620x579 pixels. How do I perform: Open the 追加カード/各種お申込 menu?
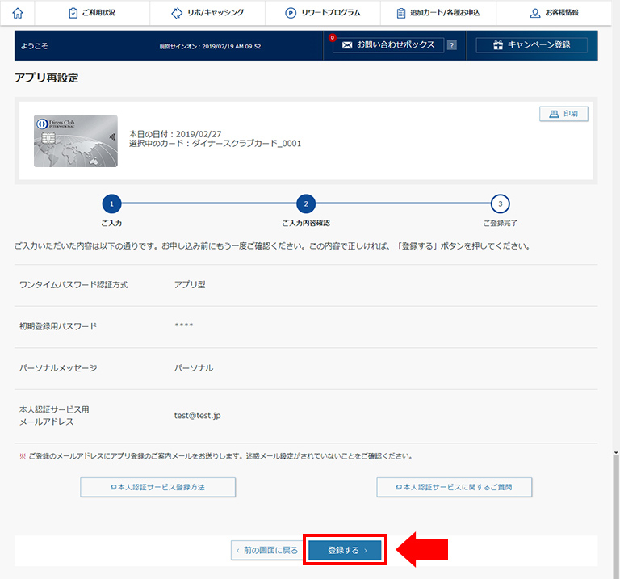pyautogui.click(x=439, y=13)
